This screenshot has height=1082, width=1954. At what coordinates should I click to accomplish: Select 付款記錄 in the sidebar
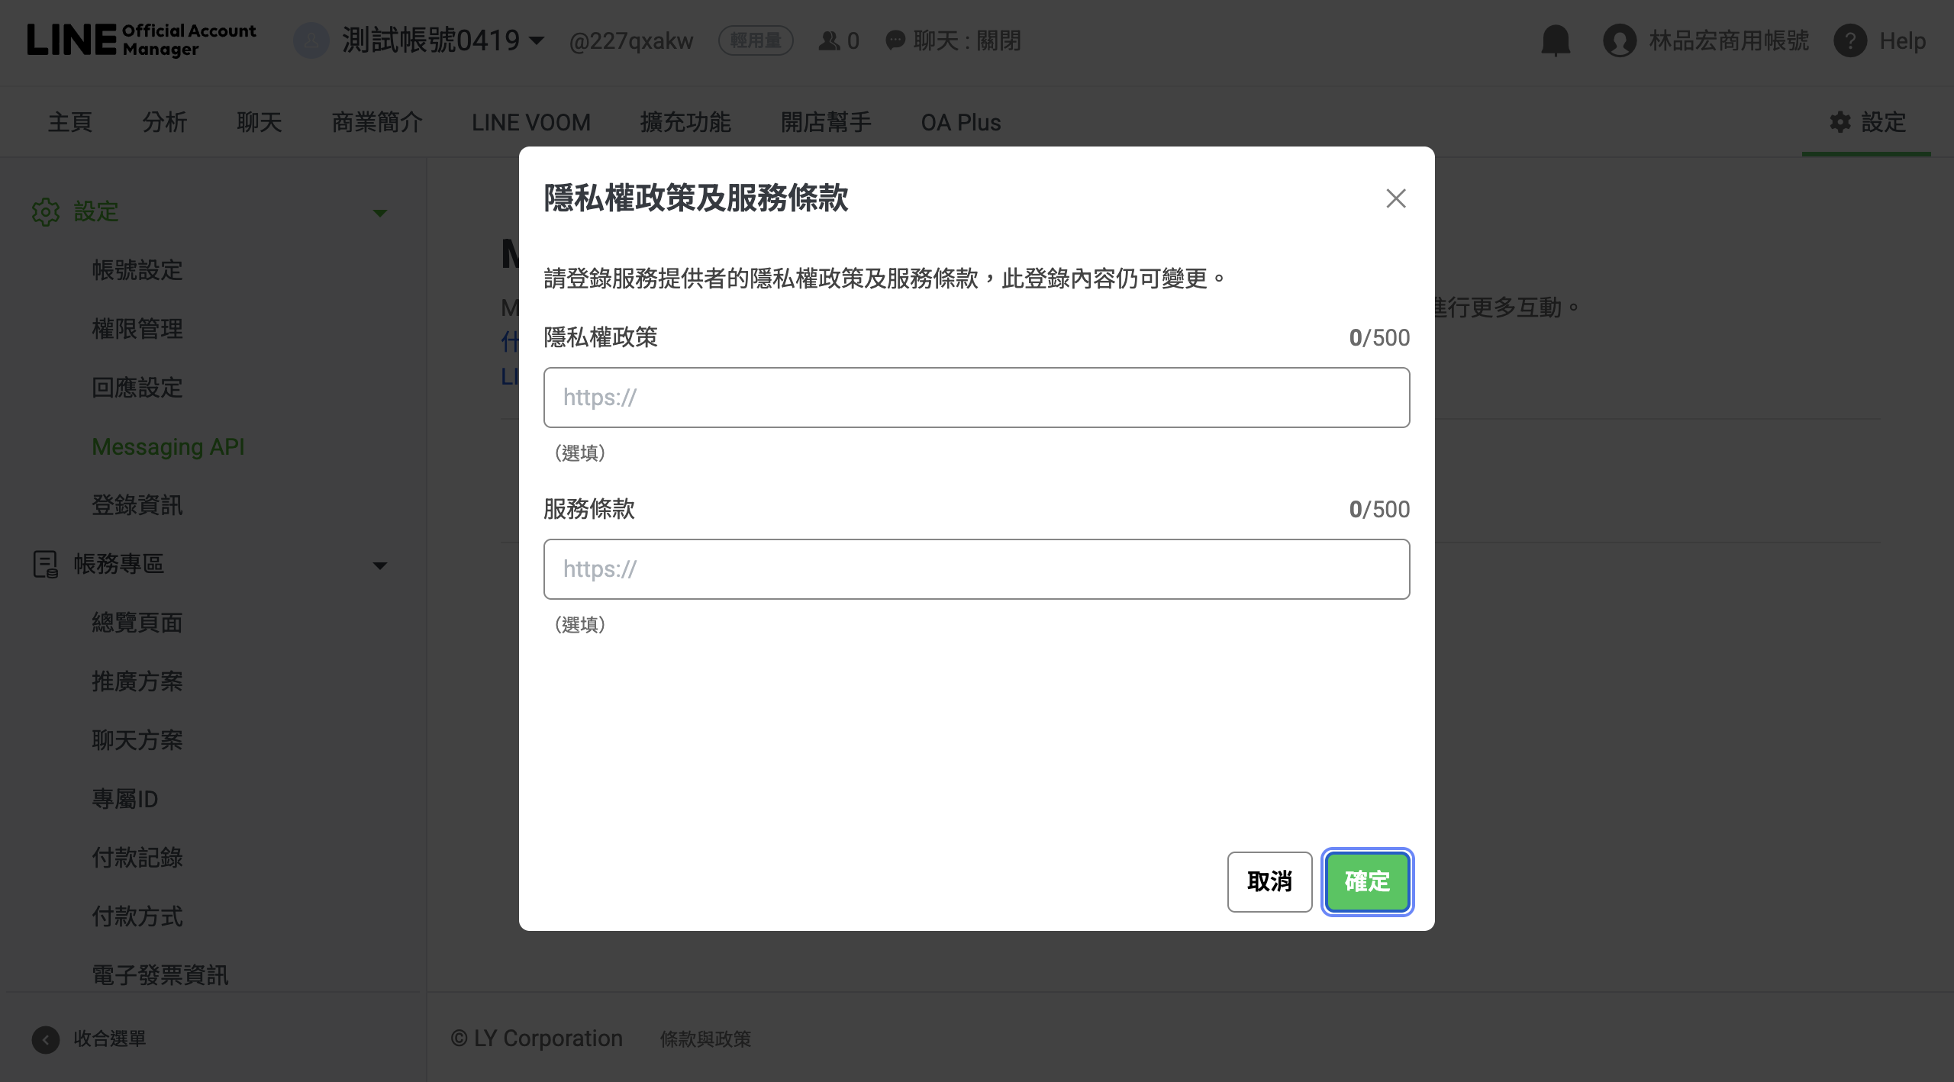point(137,858)
